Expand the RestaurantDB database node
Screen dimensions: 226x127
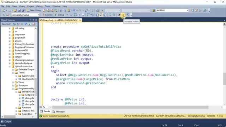[10, 50]
